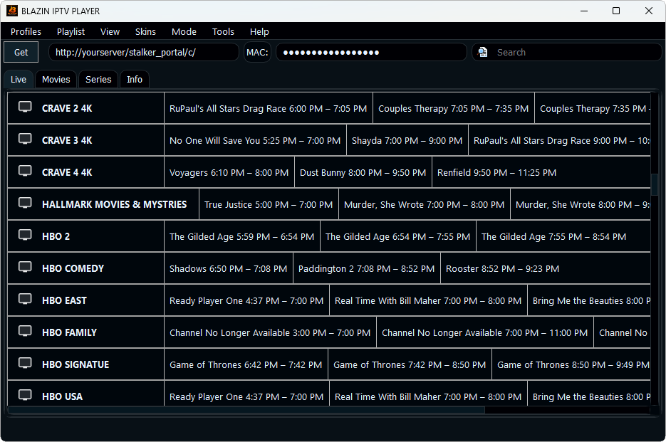The image size is (666, 442).
Task: Open the Tools menu
Action: (223, 32)
